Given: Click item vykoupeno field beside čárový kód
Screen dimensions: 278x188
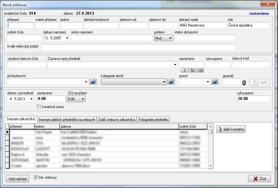Looking at the screenshot, I should click(x=218, y=65).
